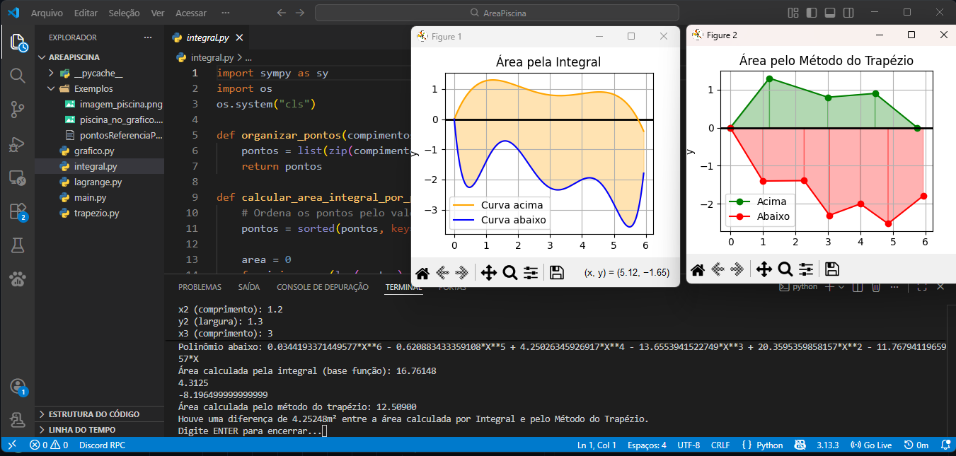Activate Pan tool in Figure 1 toolbar
Screen dimensions: 956x456
point(488,273)
